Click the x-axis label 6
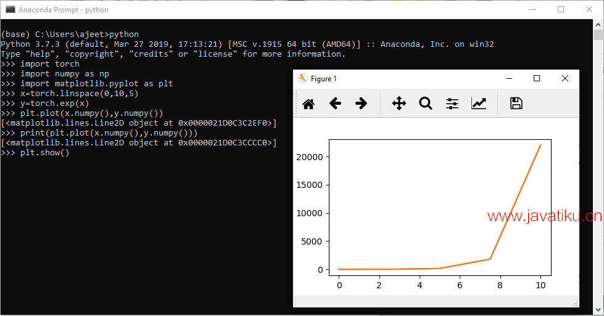The height and width of the screenshot is (316, 604). pyautogui.click(x=460, y=285)
